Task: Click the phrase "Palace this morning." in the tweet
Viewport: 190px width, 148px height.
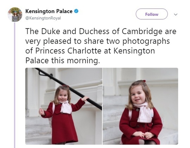Action: click(63, 60)
